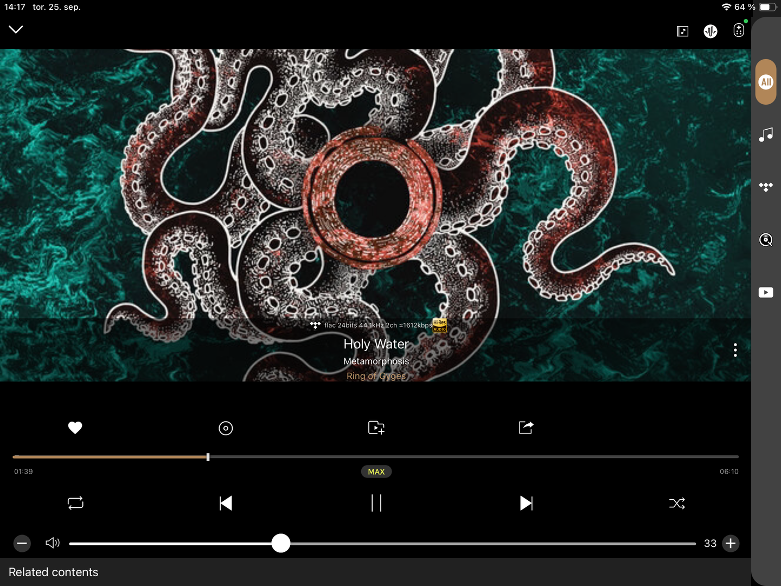Open the three-dot track options menu
Viewport: 781px width, 586px height.
click(x=735, y=350)
